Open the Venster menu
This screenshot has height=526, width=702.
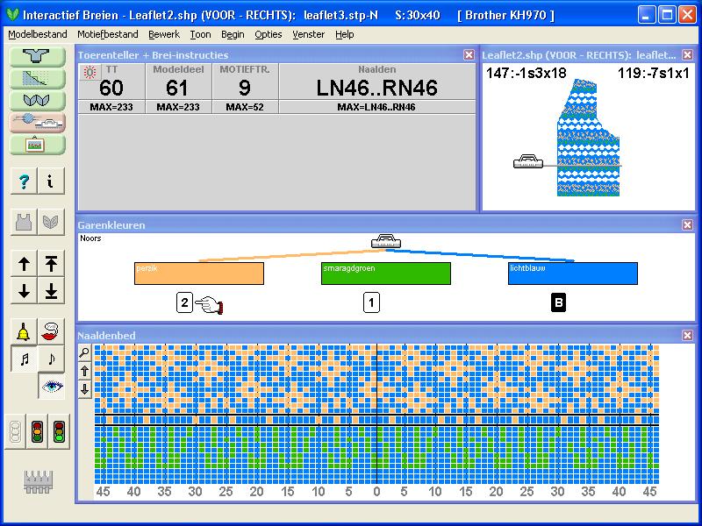tap(307, 34)
